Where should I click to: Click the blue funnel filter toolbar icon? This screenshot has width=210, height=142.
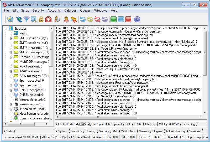point(26,19)
